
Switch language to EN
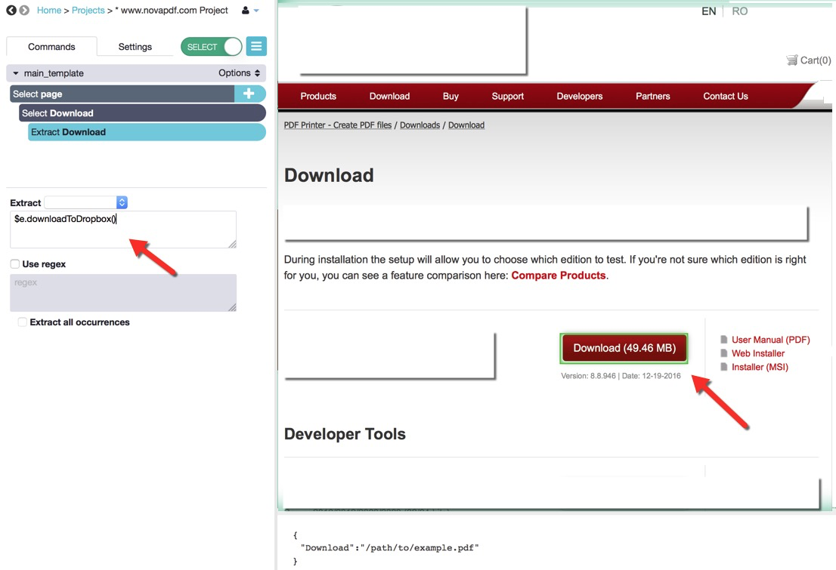click(708, 11)
